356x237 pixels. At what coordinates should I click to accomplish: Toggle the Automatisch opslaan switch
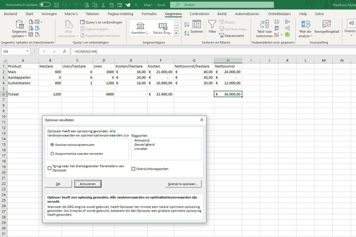[45, 4]
